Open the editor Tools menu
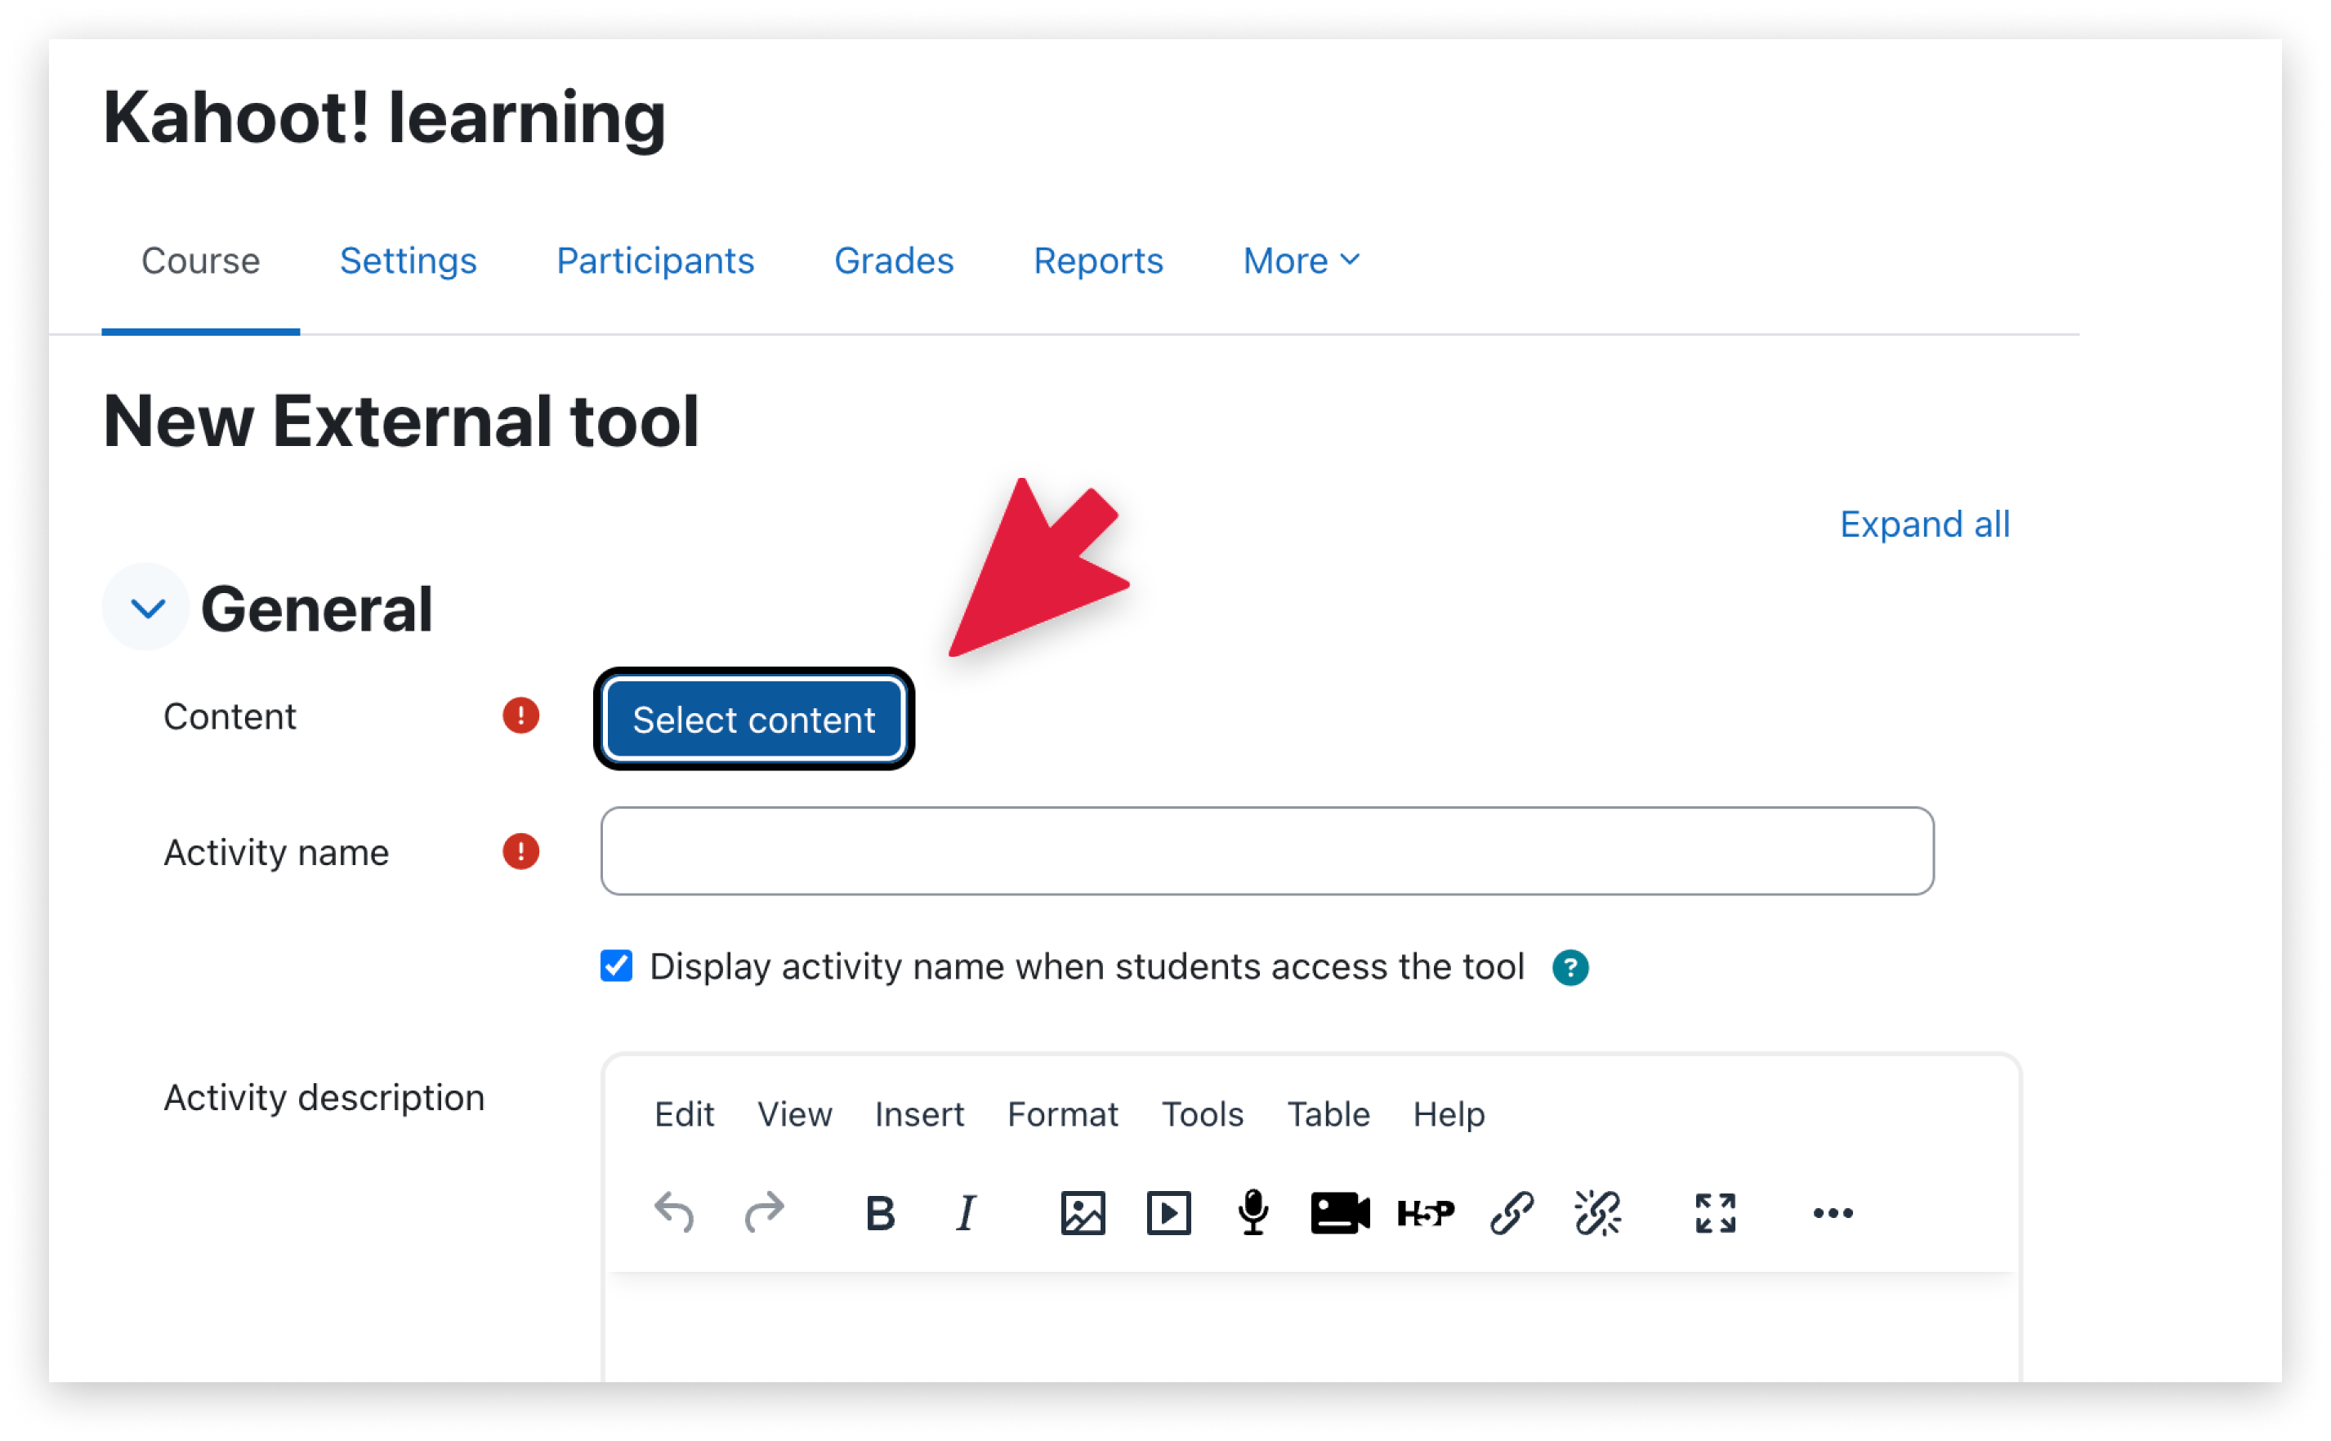2331x1441 pixels. click(1202, 1113)
